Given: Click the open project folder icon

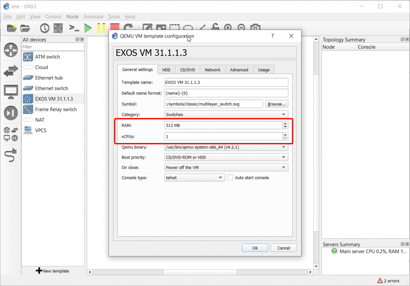Looking at the screenshot, I should (x=25, y=28).
